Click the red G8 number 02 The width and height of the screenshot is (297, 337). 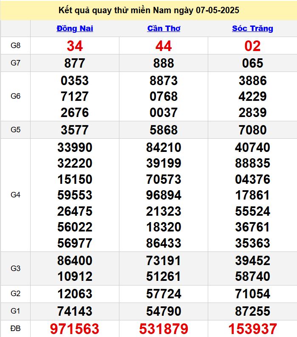[252, 46]
